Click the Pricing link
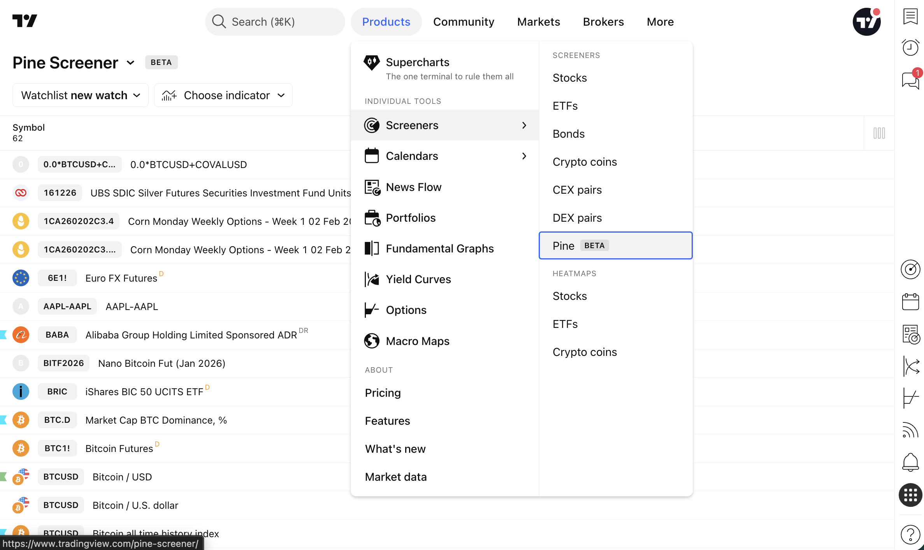This screenshot has width=924, height=550. pos(383,393)
